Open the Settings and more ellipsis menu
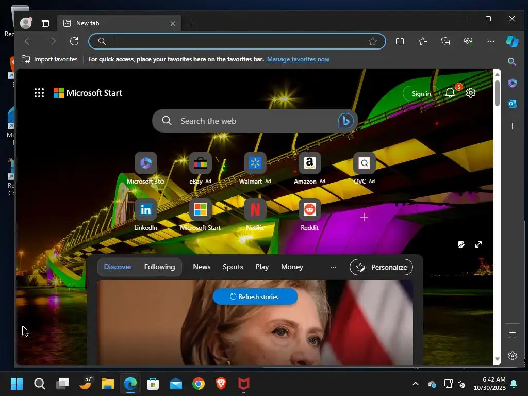Viewport: 528px width, 396px height. tap(491, 41)
